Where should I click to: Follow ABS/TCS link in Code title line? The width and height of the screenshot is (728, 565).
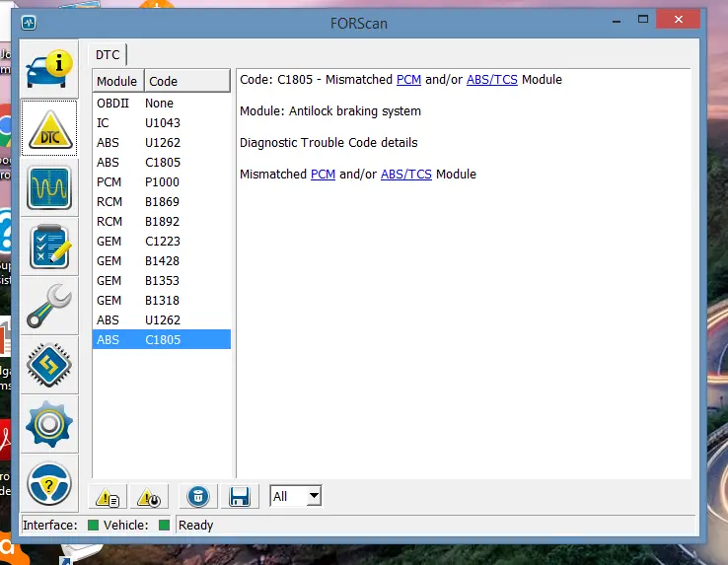(491, 80)
